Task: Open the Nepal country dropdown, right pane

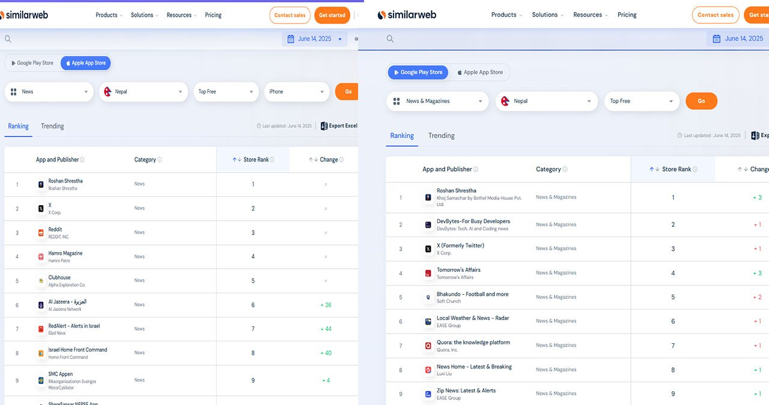Action: click(x=547, y=101)
